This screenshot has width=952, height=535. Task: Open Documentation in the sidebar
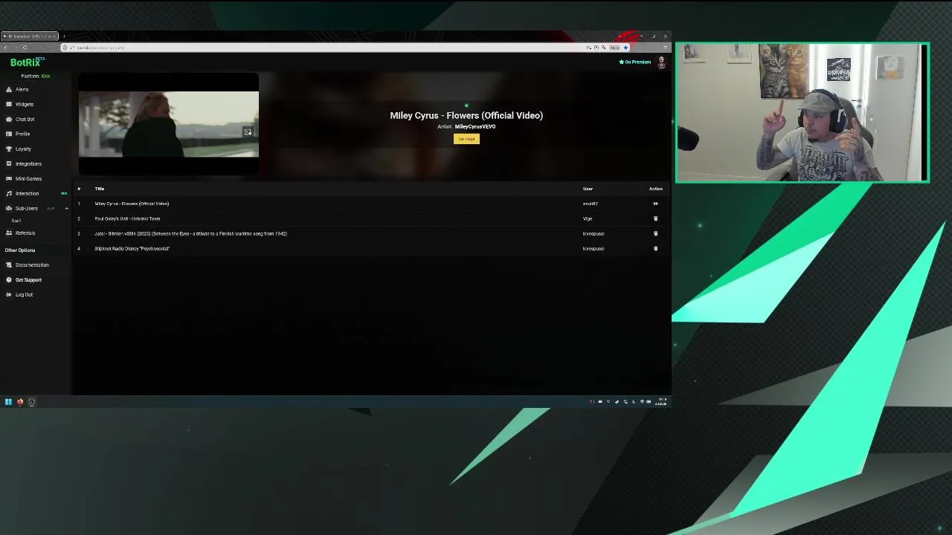click(x=32, y=265)
